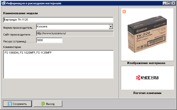Screen dimensions: 177x110
Task: Remove material image with orange X icon
Action: [x=124, y=11]
